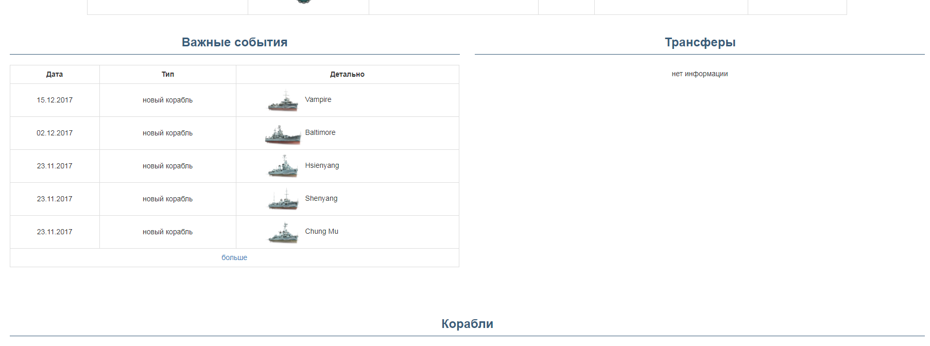Open the Hsienyang ship name link
The image size is (930, 346).
click(322, 165)
